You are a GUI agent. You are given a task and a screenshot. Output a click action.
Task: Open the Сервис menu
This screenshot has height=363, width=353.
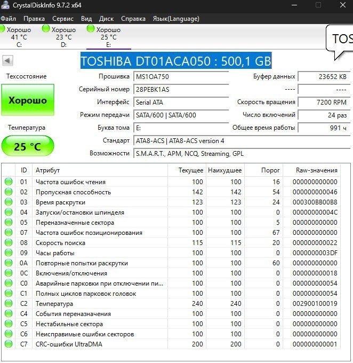click(63, 19)
